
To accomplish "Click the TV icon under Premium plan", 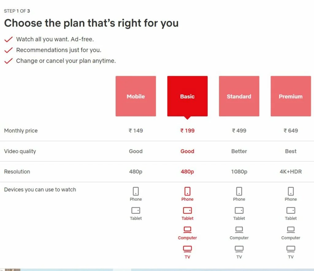I will (291, 249).
